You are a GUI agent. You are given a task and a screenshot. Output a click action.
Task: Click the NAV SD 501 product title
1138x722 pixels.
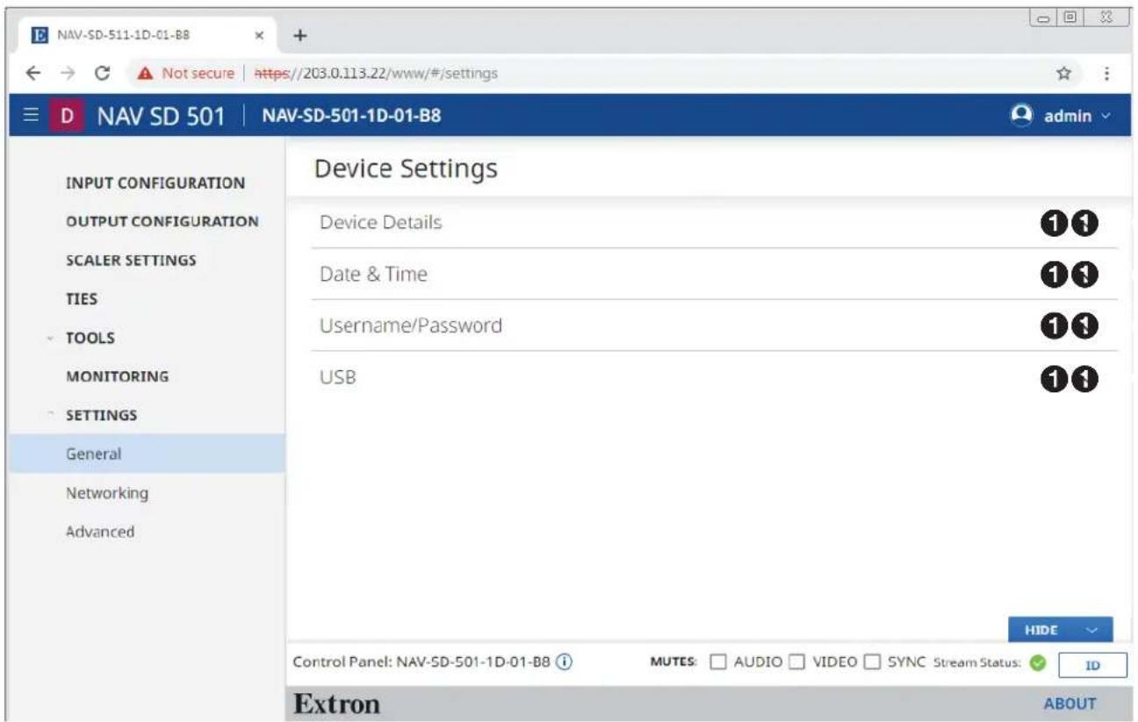click(161, 115)
